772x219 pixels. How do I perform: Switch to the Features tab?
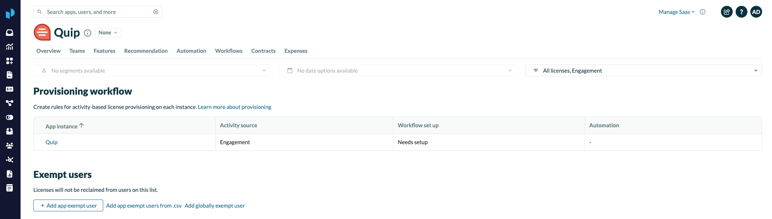[104, 51]
